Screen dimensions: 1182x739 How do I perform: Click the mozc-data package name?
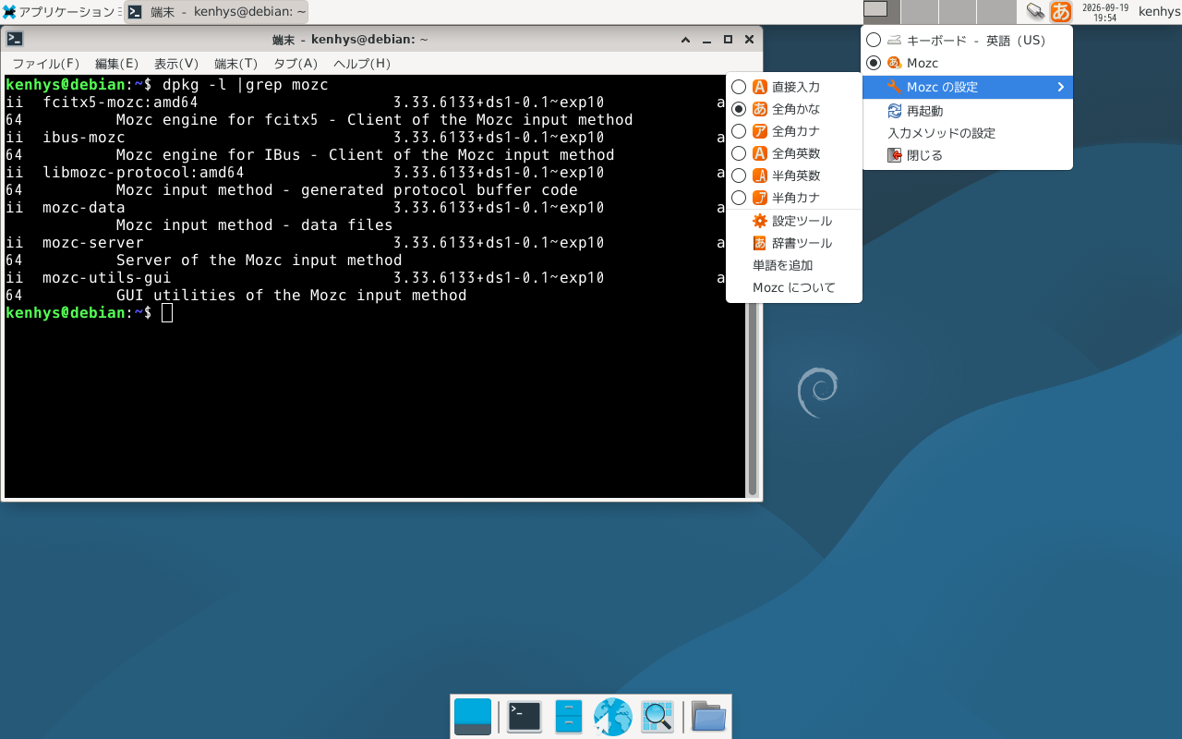[x=84, y=208]
